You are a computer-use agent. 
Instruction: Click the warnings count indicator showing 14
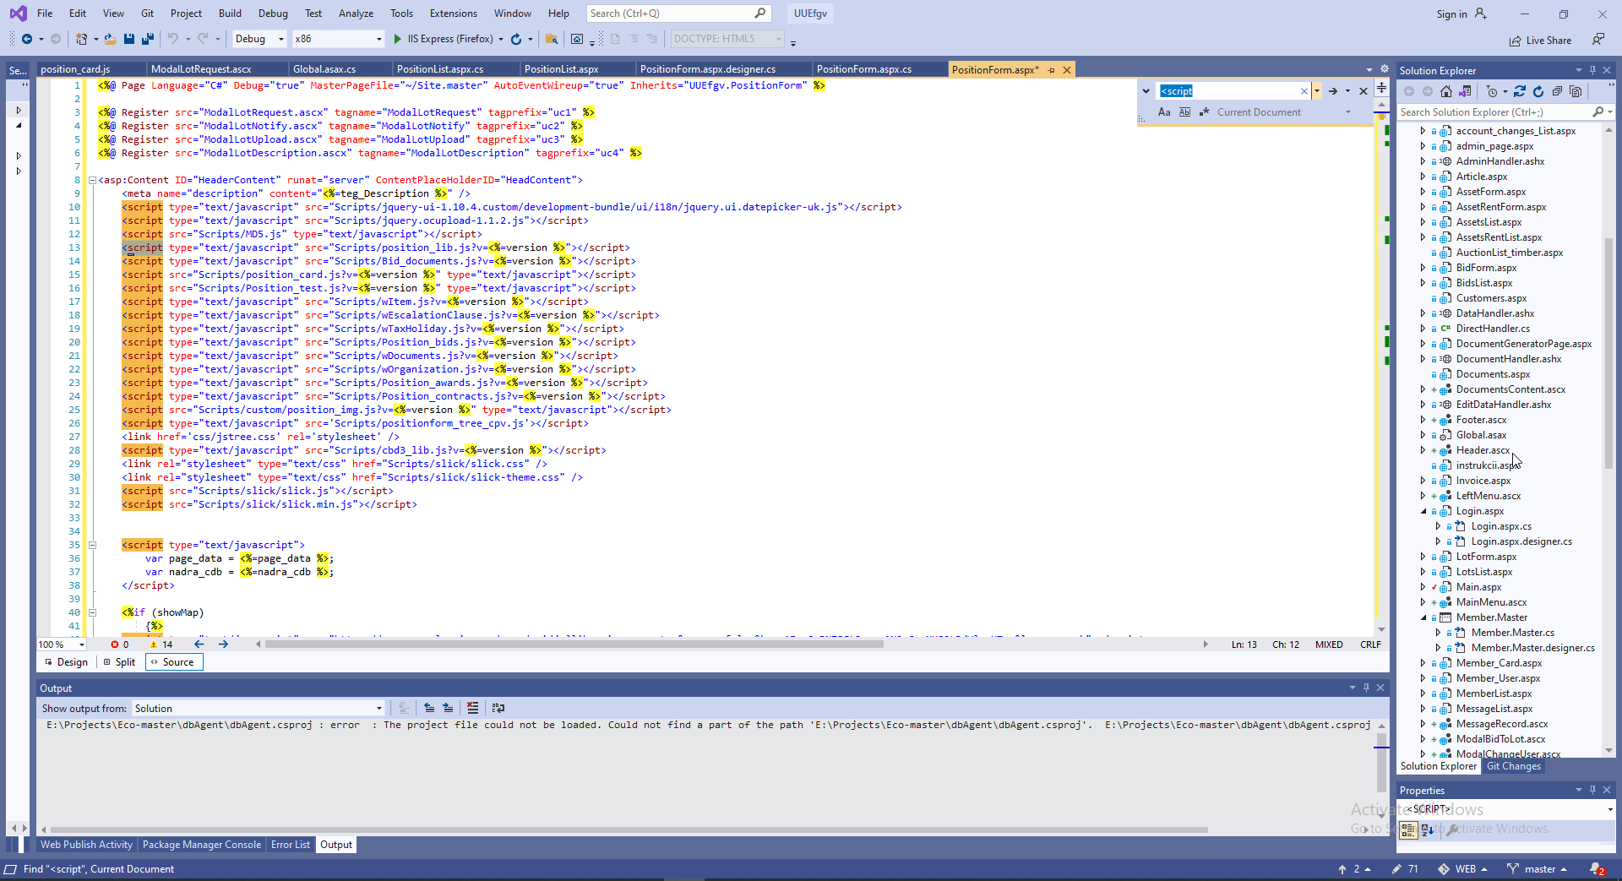coord(161,644)
